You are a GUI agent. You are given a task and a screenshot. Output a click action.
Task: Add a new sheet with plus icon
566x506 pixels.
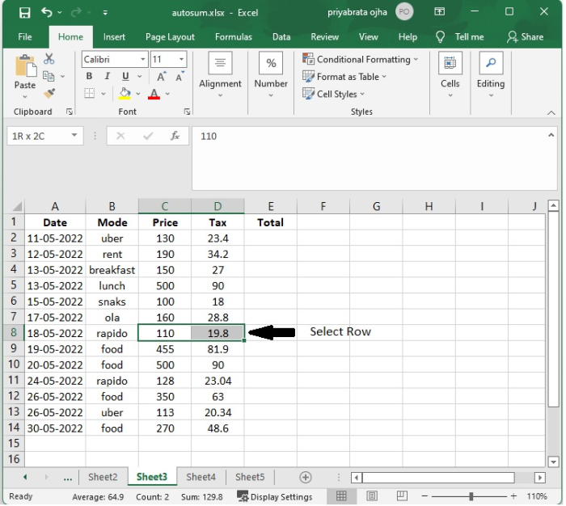coord(305,477)
